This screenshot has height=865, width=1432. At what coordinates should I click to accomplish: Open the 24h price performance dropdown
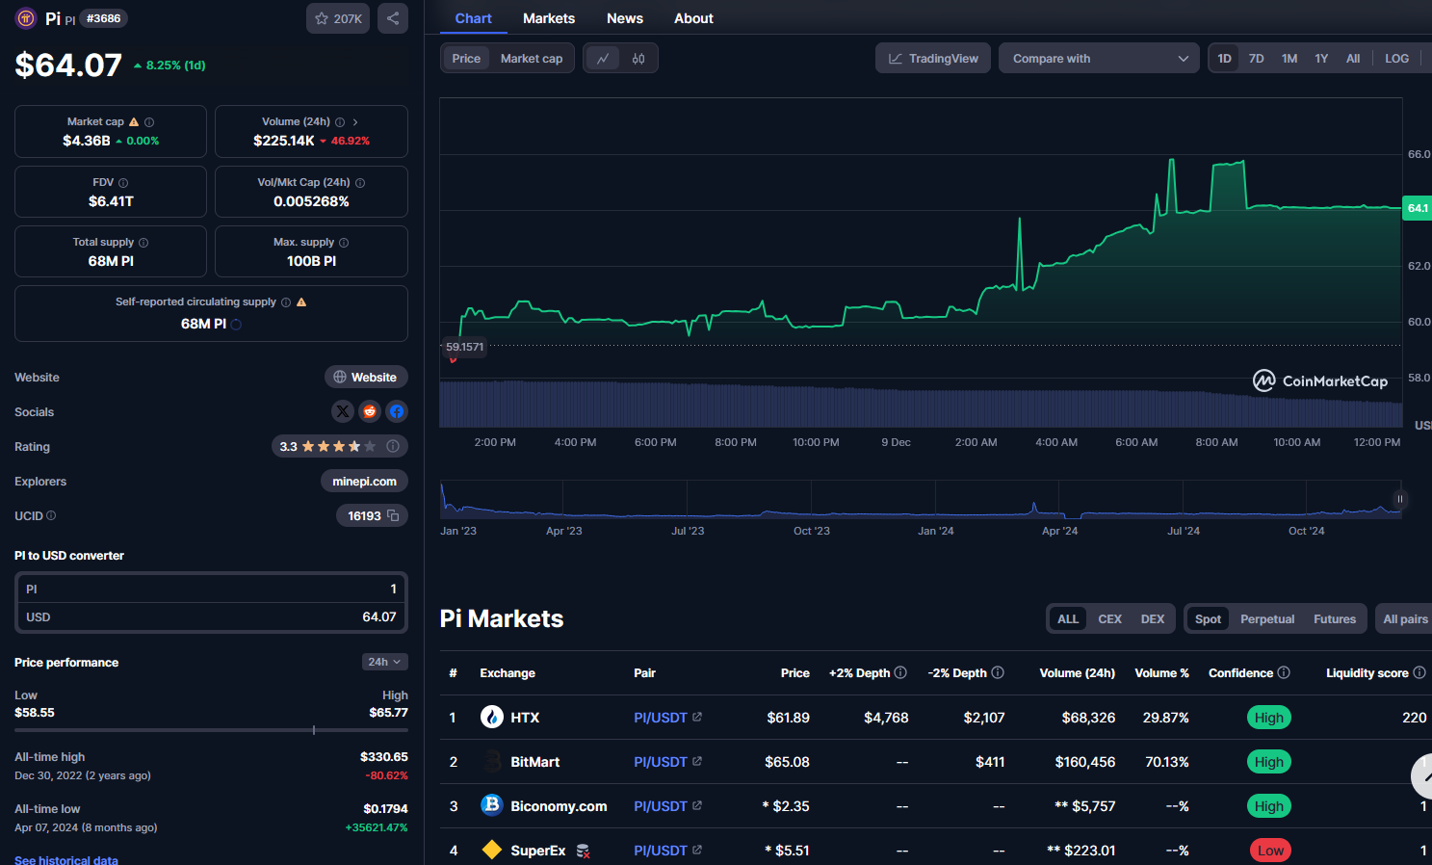tap(385, 662)
